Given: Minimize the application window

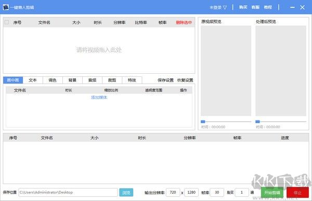Looking at the screenshot, I should click(292, 7).
